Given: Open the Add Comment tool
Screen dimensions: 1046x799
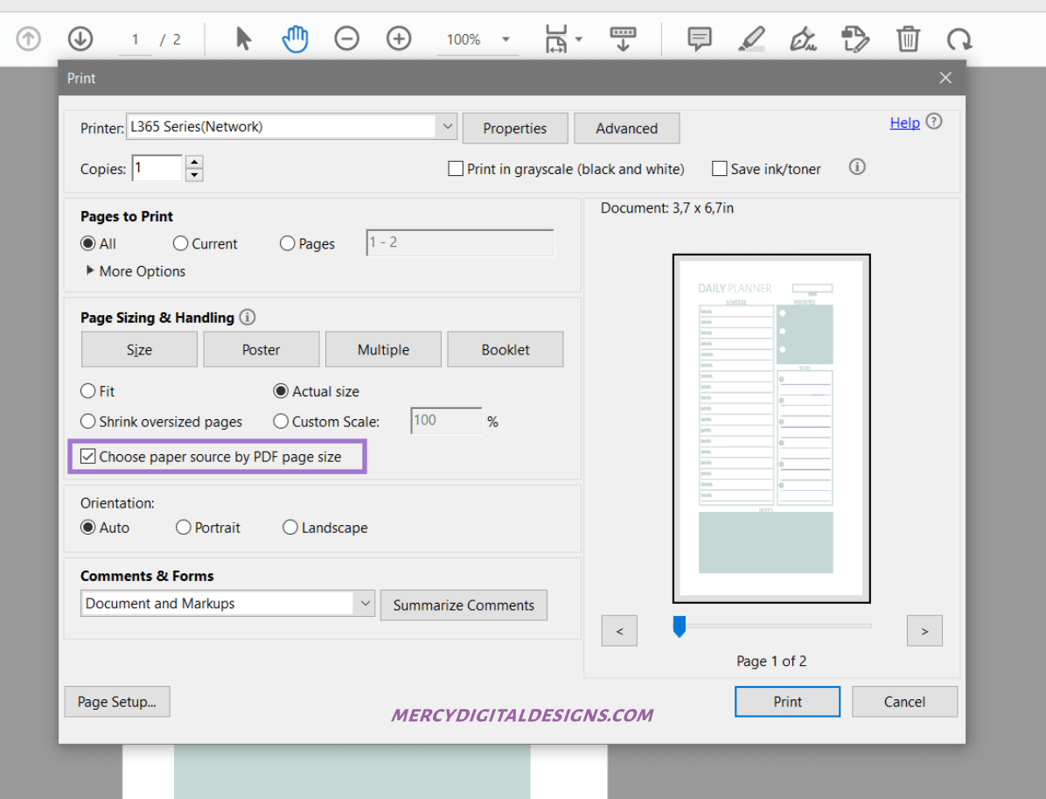Looking at the screenshot, I should (698, 38).
